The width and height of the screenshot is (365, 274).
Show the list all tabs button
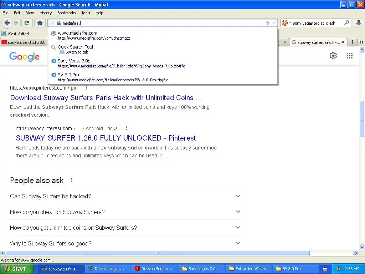coord(361,42)
